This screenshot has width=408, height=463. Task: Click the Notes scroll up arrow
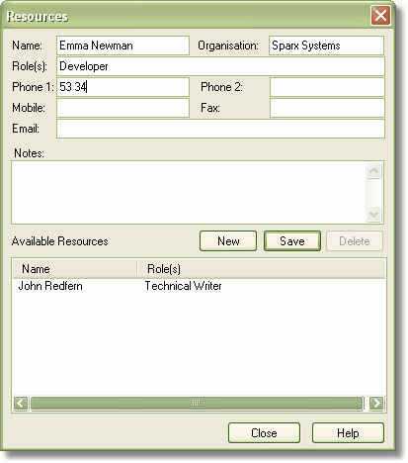point(374,171)
